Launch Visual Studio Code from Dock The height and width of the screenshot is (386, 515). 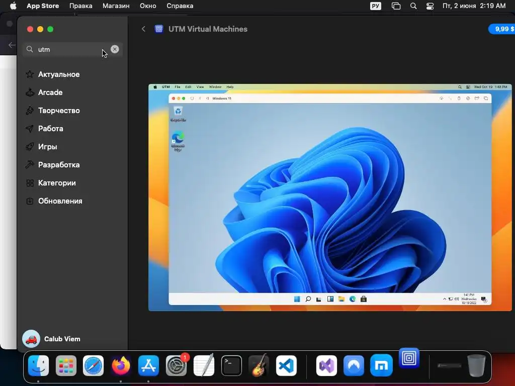click(x=286, y=365)
